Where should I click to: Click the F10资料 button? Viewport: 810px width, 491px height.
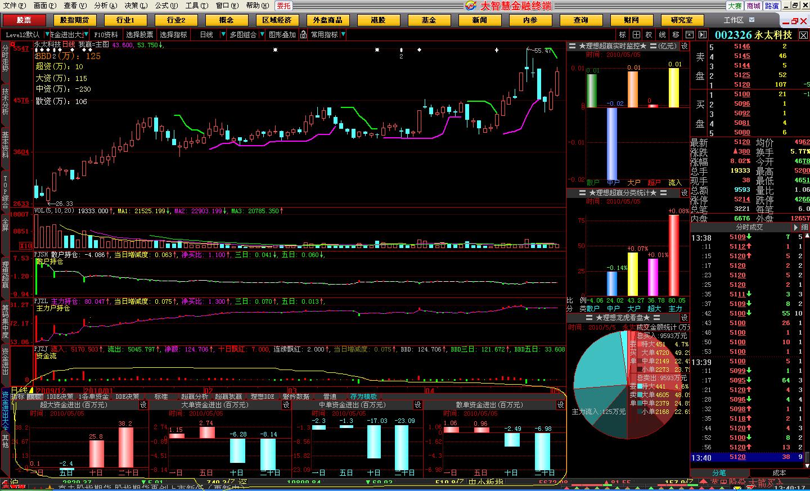(106, 35)
